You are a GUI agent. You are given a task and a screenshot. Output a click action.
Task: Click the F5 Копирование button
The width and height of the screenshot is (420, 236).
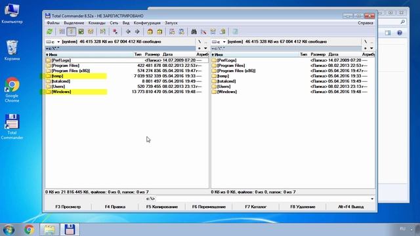[x=162, y=207]
